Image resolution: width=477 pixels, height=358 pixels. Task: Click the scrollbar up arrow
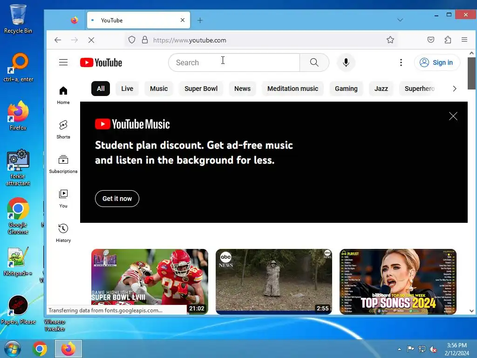point(471,53)
